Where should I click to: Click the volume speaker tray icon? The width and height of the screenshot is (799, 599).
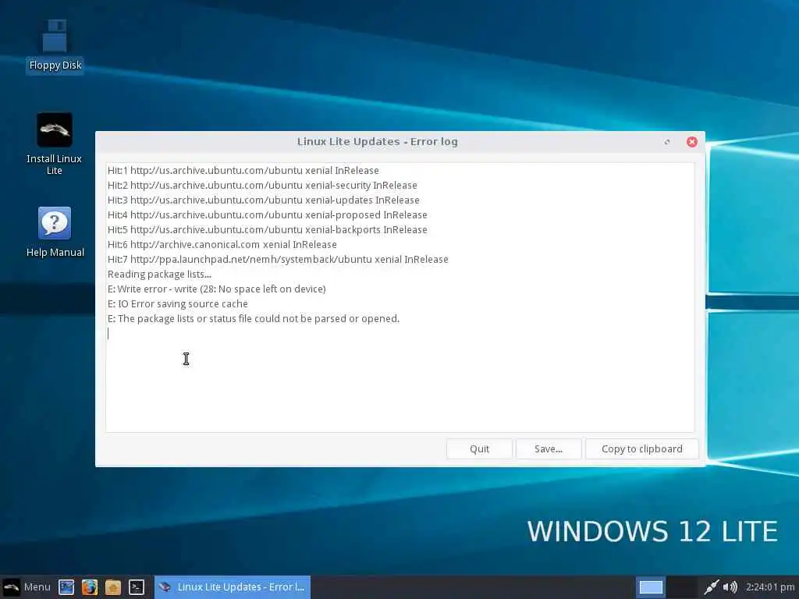(730, 587)
